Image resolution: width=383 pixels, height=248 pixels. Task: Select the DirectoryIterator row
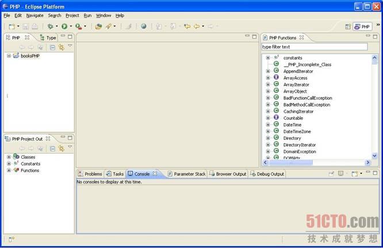coord(300,144)
